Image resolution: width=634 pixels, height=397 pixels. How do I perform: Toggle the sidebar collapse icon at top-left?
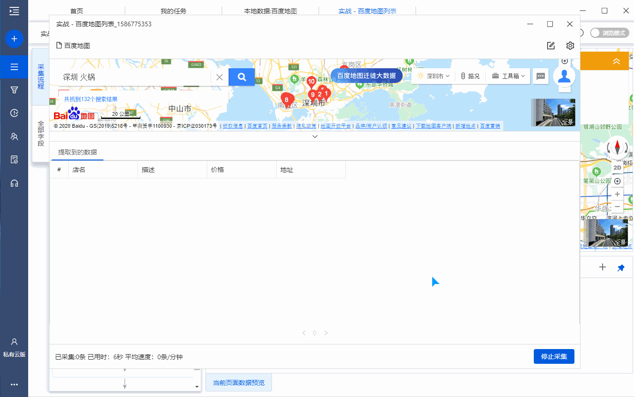coord(14,11)
